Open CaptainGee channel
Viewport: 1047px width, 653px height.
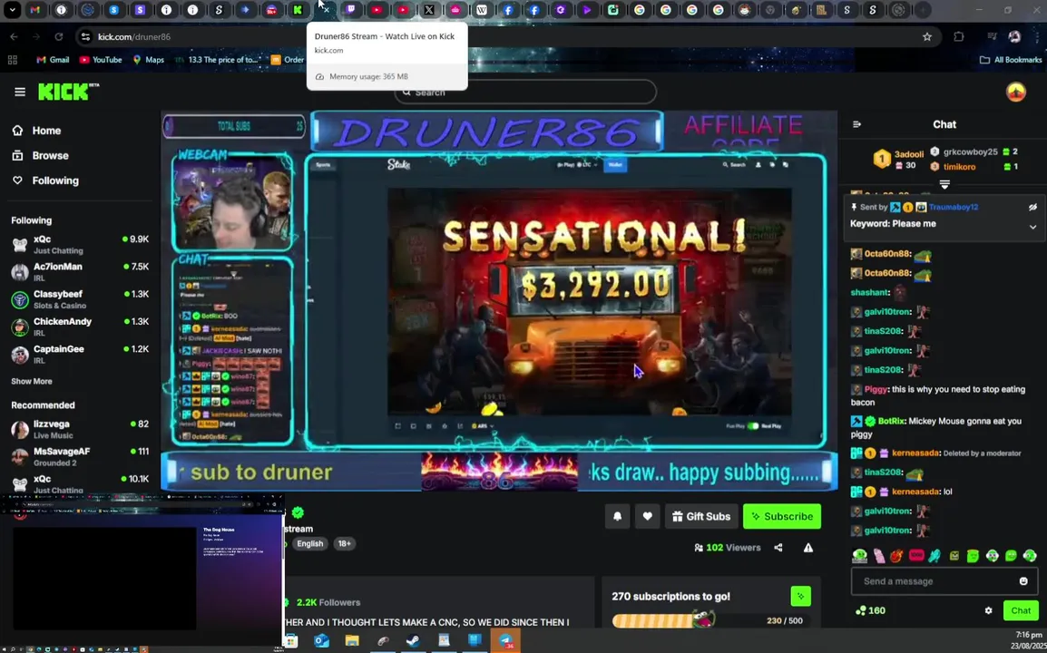click(x=80, y=354)
